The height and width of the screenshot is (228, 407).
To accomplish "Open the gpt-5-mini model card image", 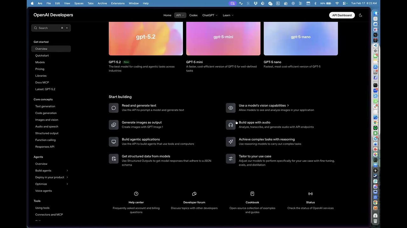I will tap(223, 39).
